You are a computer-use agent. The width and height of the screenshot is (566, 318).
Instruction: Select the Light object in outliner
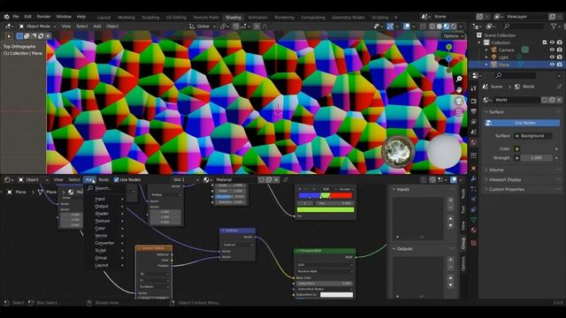503,57
